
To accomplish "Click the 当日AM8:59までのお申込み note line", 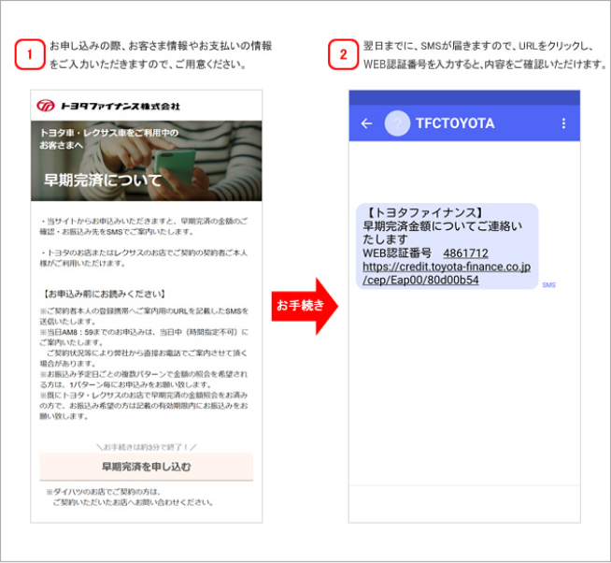I will [x=144, y=337].
